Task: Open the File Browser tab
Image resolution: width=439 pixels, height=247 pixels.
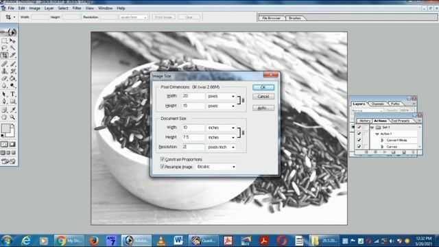Action: (x=272, y=18)
